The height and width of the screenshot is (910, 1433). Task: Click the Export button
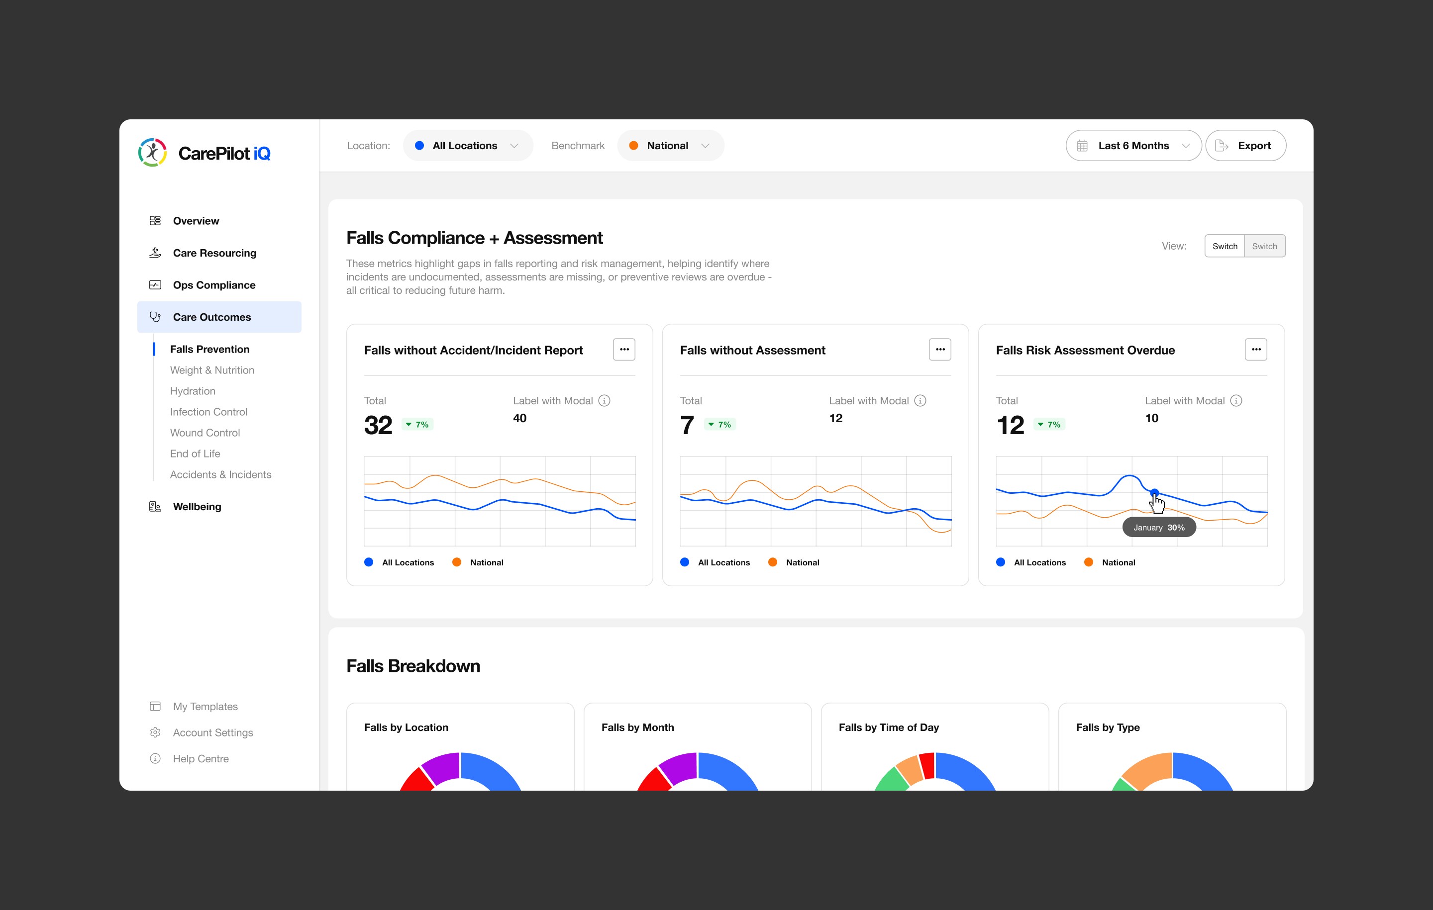[1245, 146]
